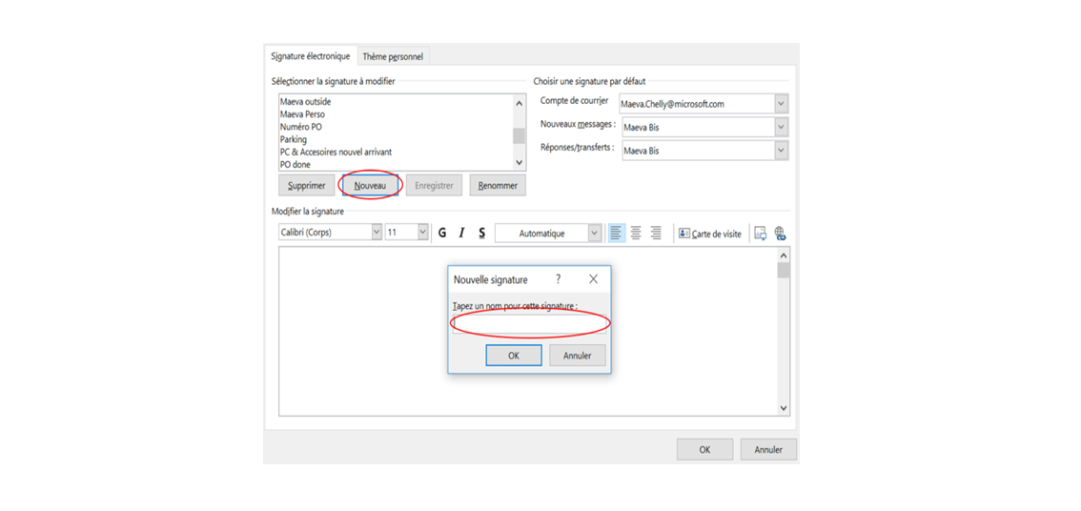Switch to the Thème personnel tab
The height and width of the screenshot is (511, 1081).
[x=393, y=57]
